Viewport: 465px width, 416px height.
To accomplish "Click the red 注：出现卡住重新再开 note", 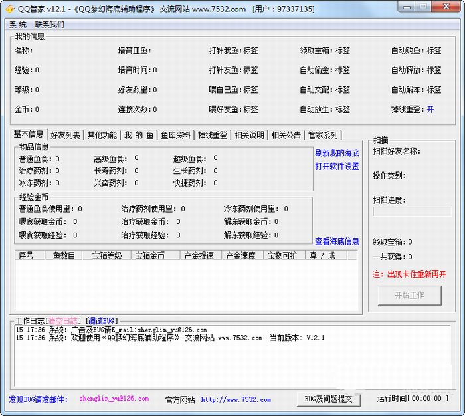I will click(409, 274).
